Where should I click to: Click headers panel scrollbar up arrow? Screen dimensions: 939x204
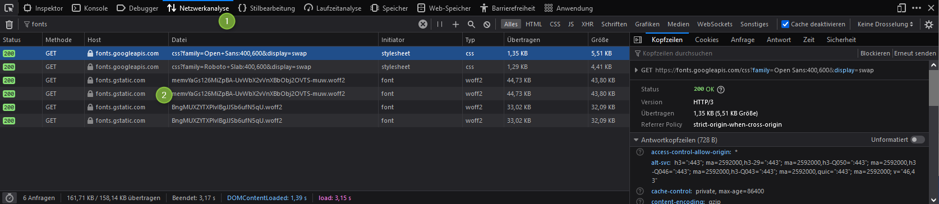pyautogui.click(x=934, y=65)
